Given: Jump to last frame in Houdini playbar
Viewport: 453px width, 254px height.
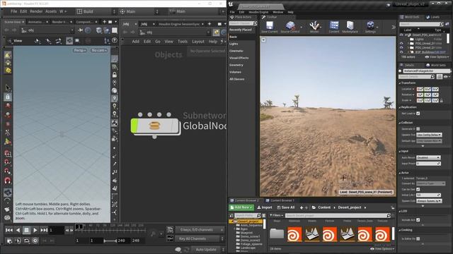Looking at the screenshot, I should click(x=44, y=230).
